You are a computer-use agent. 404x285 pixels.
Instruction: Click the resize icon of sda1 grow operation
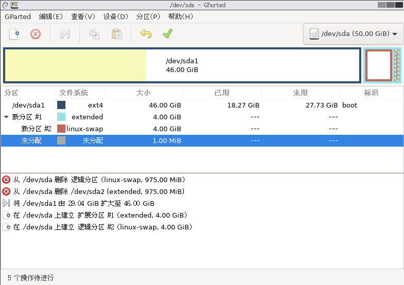pos(6,203)
